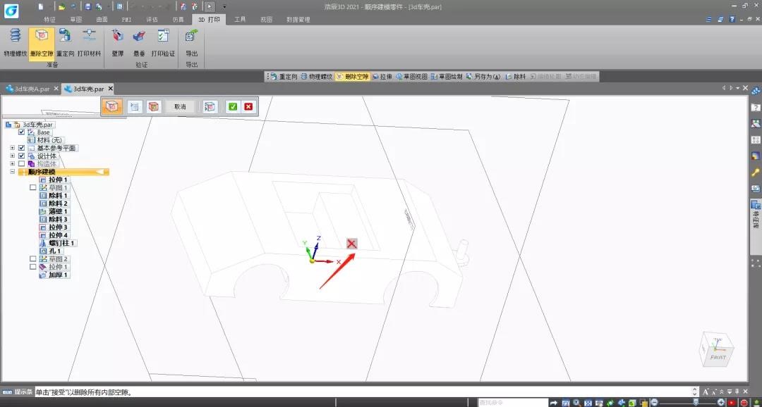Click 另存为 in the recent commands toolbar

[x=483, y=77]
